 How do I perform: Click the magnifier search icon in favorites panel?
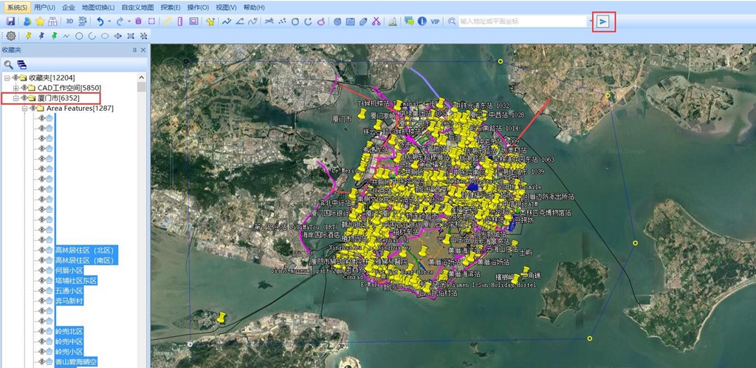tap(9, 64)
